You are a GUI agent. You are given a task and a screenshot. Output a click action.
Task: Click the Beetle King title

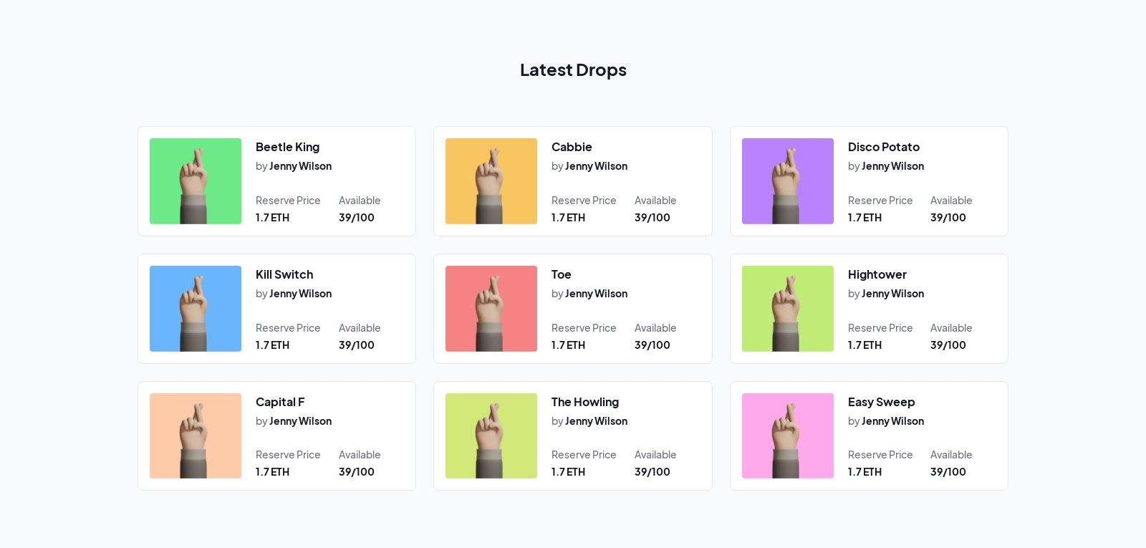287,147
